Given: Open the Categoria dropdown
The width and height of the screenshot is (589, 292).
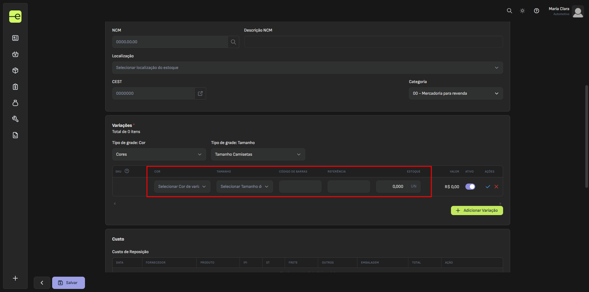Looking at the screenshot, I should (456, 93).
